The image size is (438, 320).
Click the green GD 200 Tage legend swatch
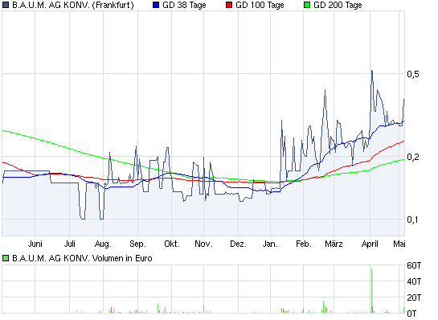tap(307, 5)
